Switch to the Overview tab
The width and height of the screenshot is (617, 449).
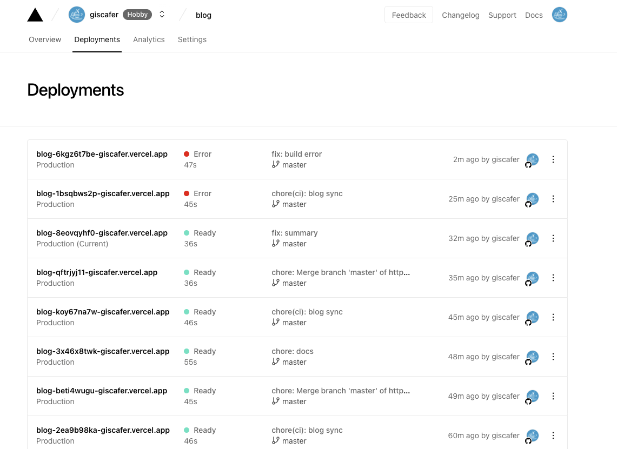point(45,39)
